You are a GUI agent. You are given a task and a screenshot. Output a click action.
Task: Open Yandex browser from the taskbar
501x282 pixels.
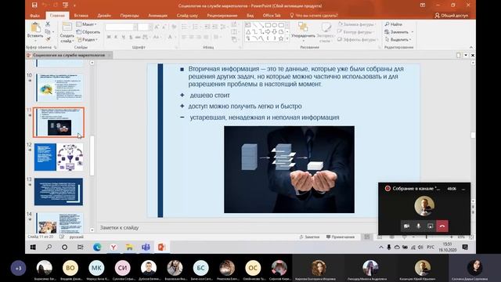pyautogui.click(x=114, y=248)
